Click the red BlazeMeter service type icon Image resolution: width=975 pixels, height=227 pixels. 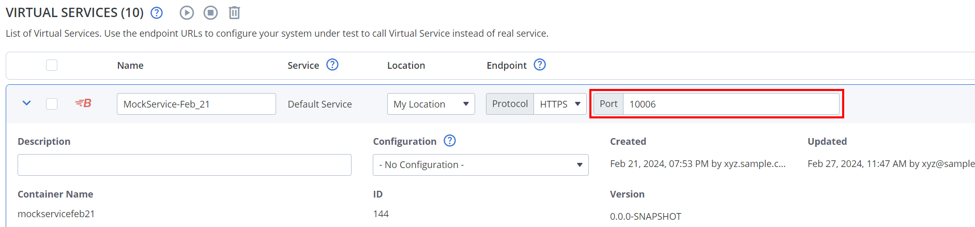pos(83,103)
